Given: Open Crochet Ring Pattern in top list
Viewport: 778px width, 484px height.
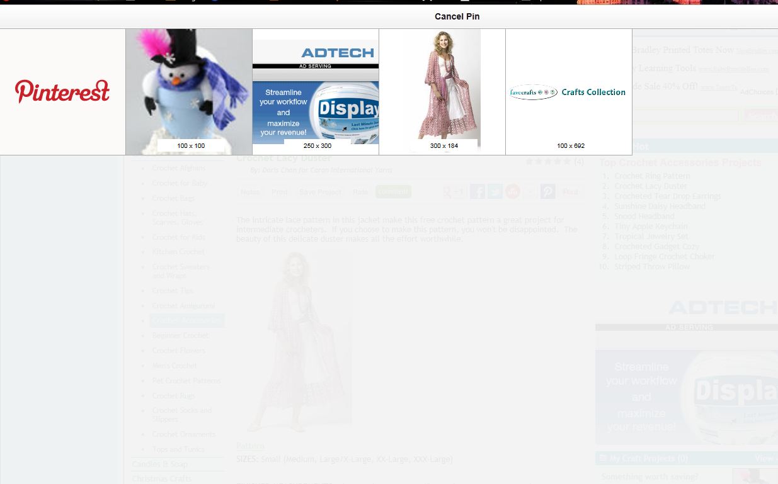Looking at the screenshot, I should 652,176.
